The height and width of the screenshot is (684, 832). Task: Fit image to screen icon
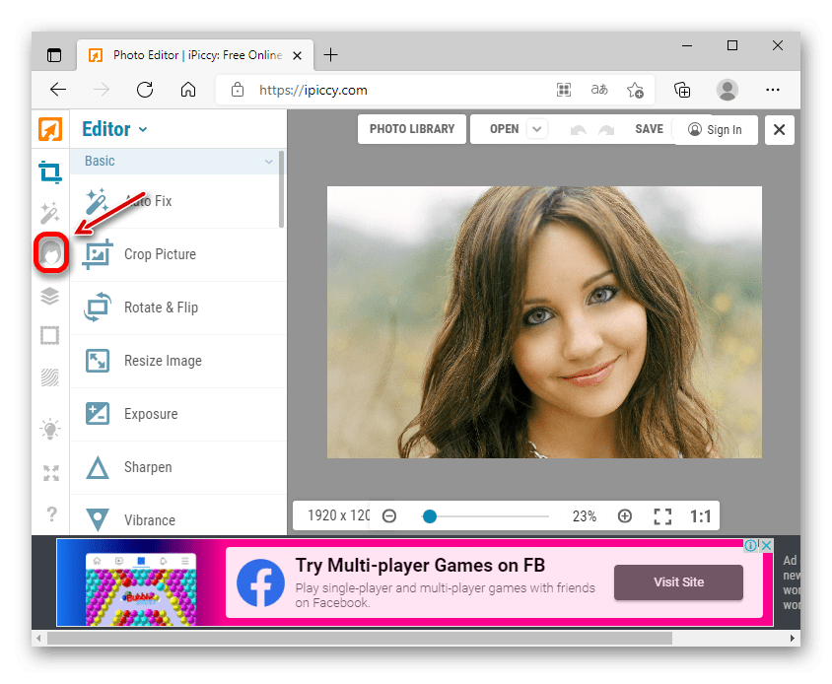(662, 516)
